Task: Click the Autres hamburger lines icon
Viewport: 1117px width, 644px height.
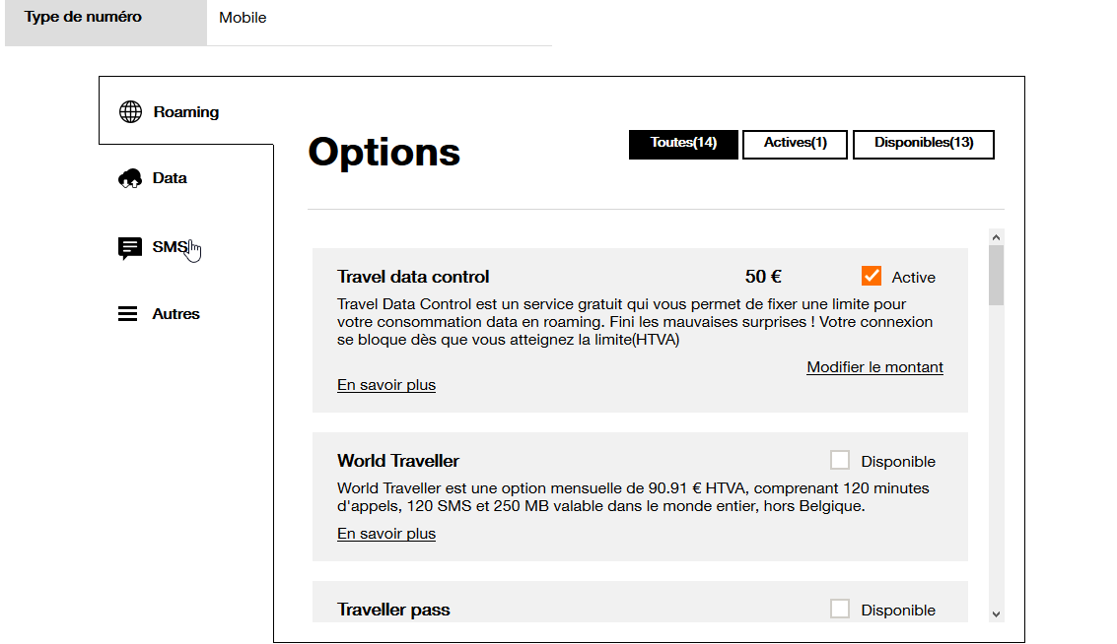Action: pos(128,314)
